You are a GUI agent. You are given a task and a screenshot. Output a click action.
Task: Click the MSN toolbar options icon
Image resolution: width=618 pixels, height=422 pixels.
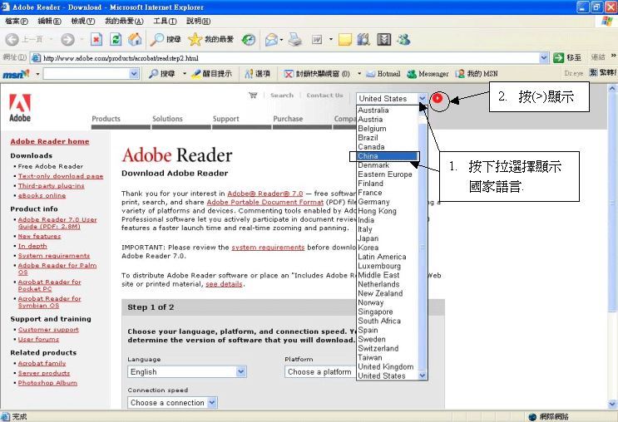coord(249,74)
